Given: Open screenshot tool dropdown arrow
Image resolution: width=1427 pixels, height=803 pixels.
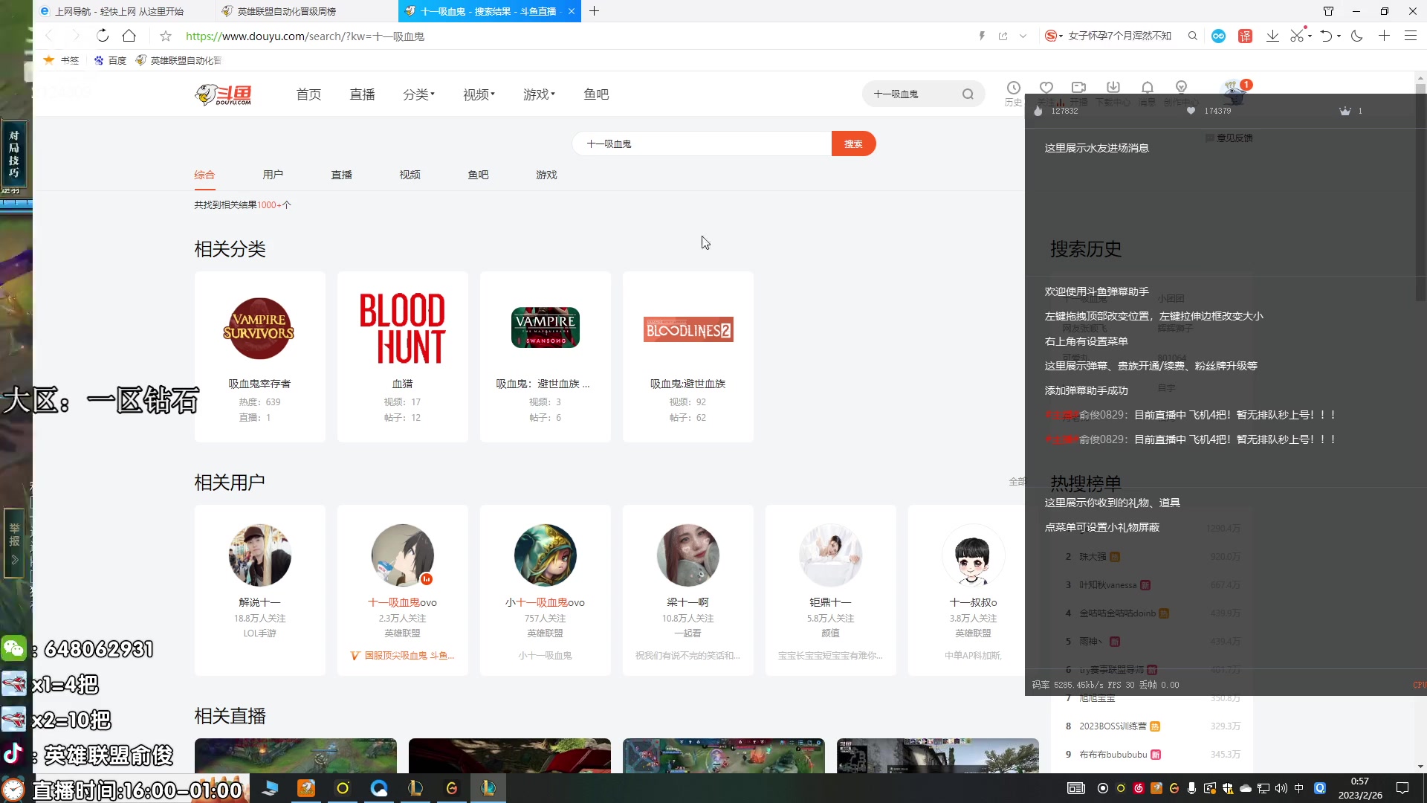Looking at the screenshot, I should pos(1310,36).
